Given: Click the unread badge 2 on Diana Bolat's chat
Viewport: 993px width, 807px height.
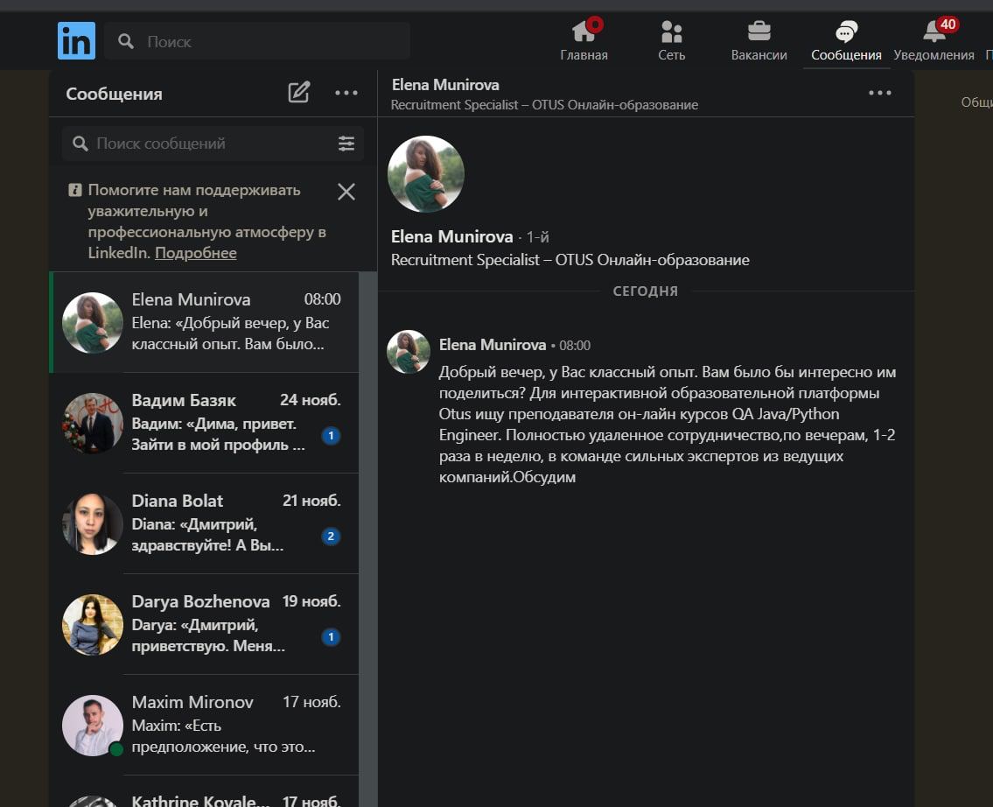Looking at the screenshot, I should pyautogui.click(x=331, y=537).
